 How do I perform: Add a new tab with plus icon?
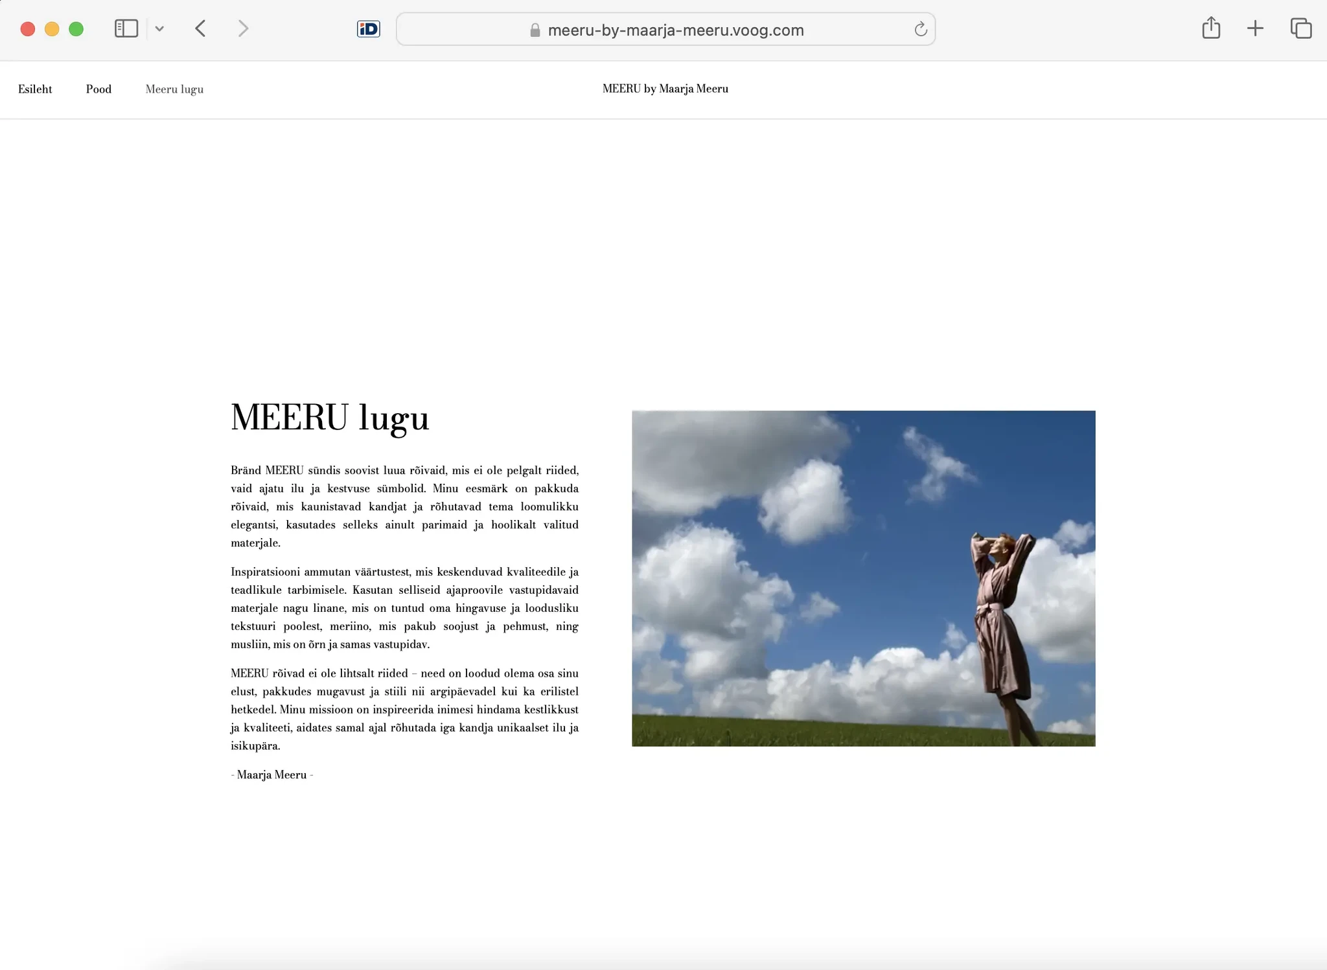(x=1255, y=28)
